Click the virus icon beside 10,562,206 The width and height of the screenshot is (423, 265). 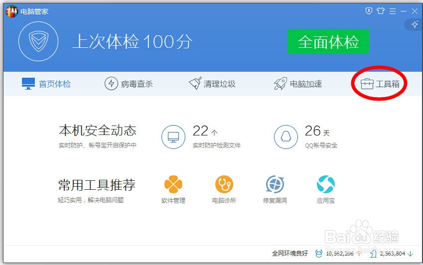pos(318,254)
